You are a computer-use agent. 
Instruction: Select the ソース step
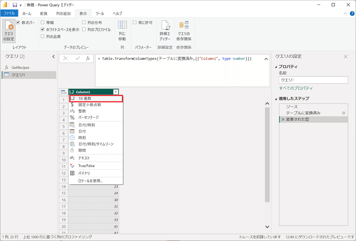pyautogui.click(x=313, y=106)
